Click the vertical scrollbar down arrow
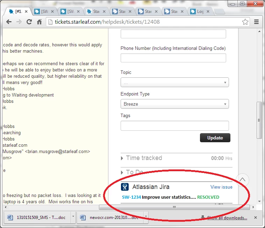The image size is (265, 228). (259, 201)
